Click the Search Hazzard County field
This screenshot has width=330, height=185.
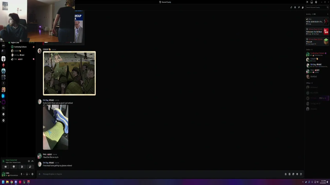point(317,7)
